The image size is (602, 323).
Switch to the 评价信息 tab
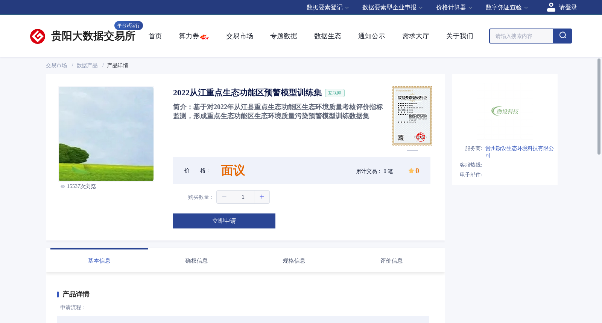(391, 261)
